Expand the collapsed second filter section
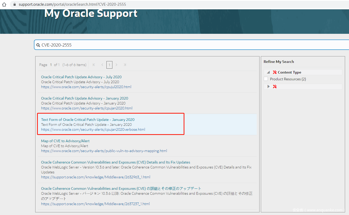 (268, 87)
